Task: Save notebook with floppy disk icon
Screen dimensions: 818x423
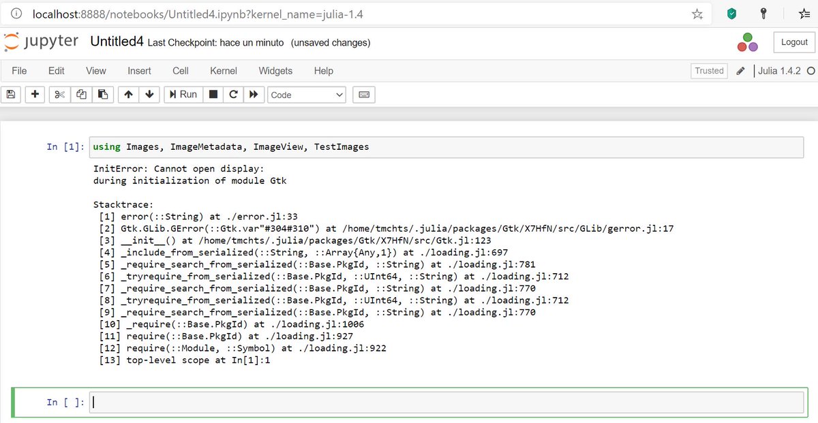Action: (11, 95)
